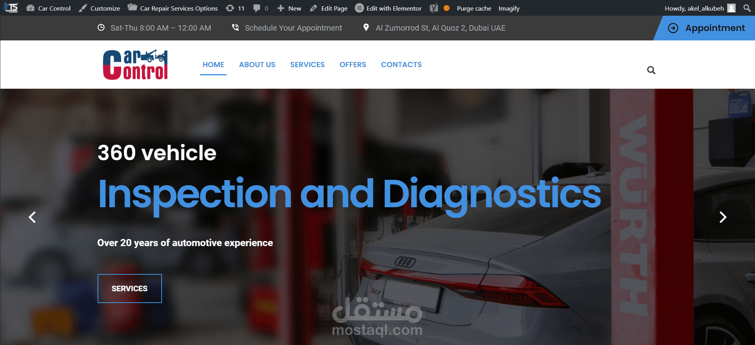Click Car Repair Services Options text

(x=179, y=8)
